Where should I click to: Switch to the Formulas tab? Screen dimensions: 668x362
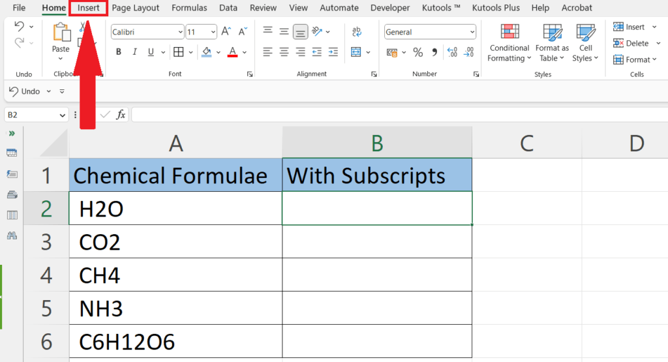(x=189, y=8)
